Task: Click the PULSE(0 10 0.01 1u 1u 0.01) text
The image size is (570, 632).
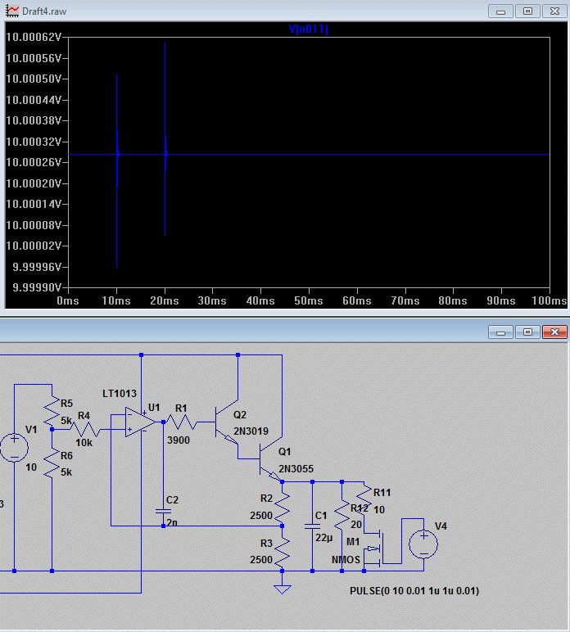Action: [x=414, y=590]
